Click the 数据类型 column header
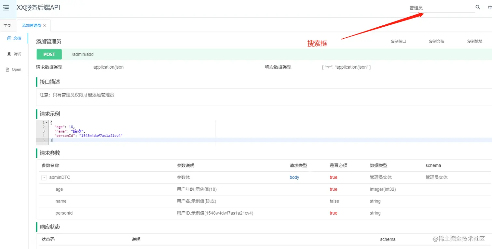Viewport: 492px width, 249px height. click(x=378, y=165)
